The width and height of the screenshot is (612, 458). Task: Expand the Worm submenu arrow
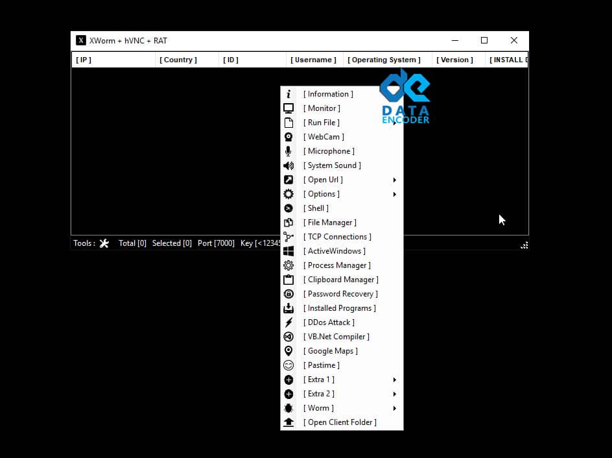click(x=395, y=408)
